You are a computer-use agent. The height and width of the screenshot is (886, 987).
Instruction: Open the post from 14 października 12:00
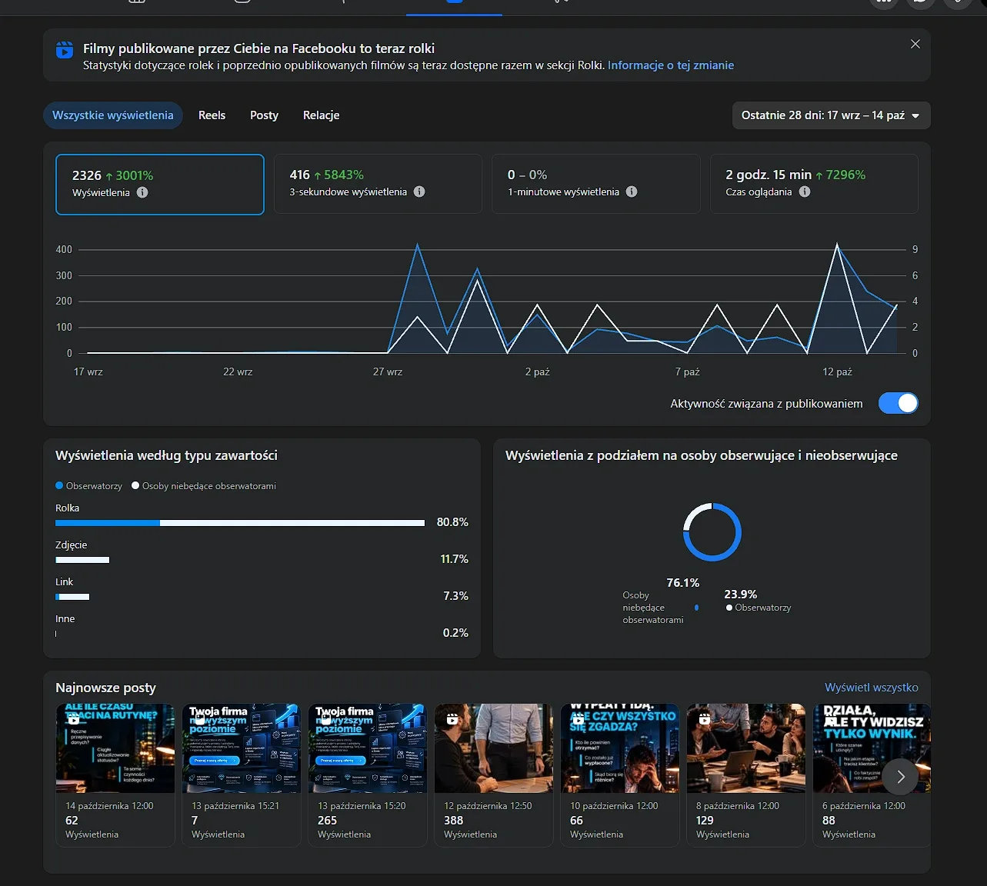point(115,774)
